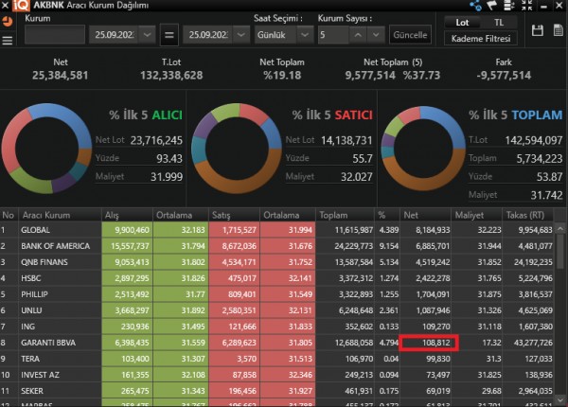Expand the Günlük time selection dropdown
The height and width of the screenshot is (407, 568).
305,35
